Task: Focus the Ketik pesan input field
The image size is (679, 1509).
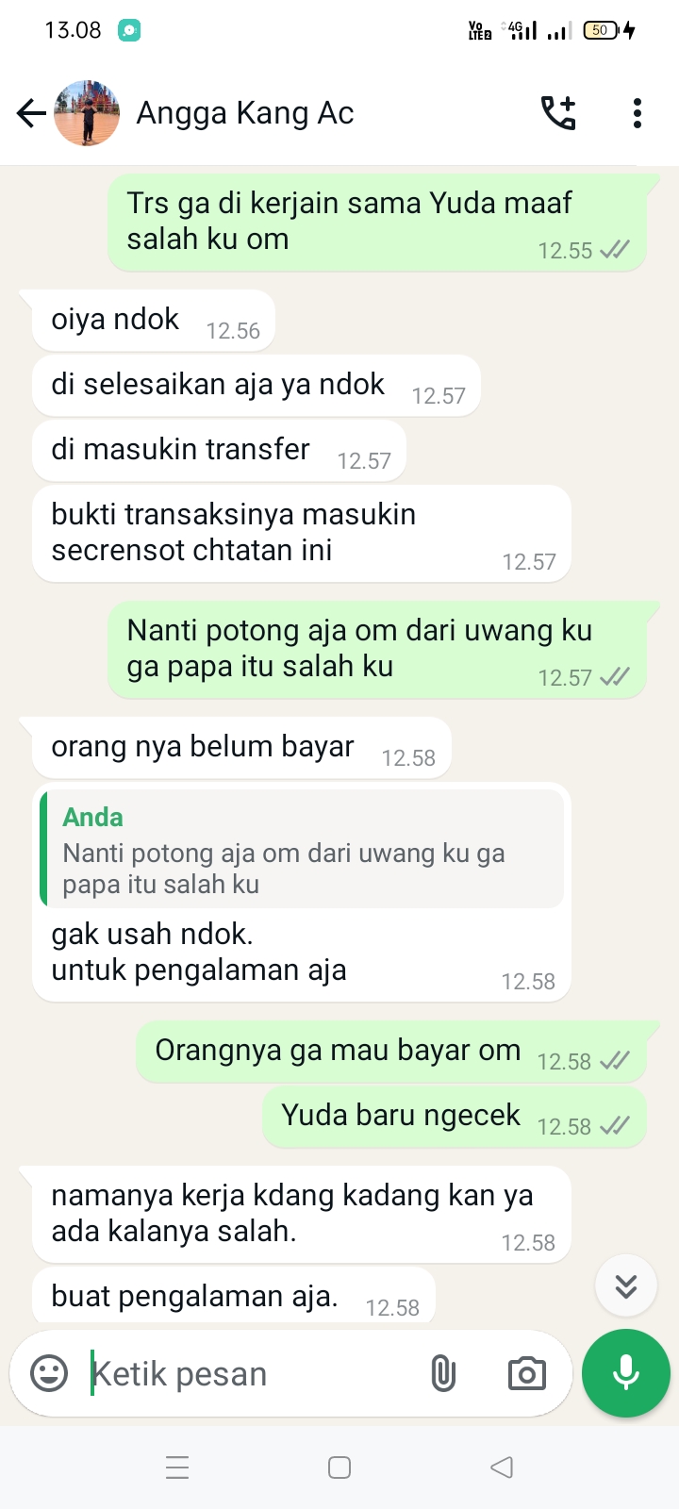Action: pos(250,1373)
